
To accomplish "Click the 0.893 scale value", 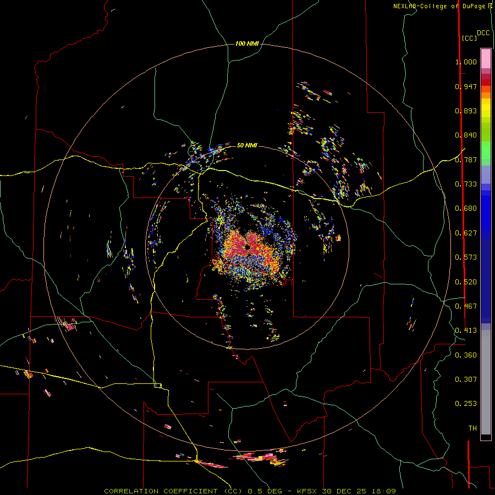I will pyautogui.click(x=466, y=111).
